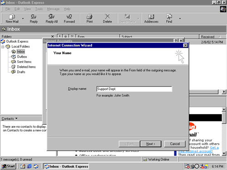Click the Outlook Express title bar icon

[x=3, y=3]
